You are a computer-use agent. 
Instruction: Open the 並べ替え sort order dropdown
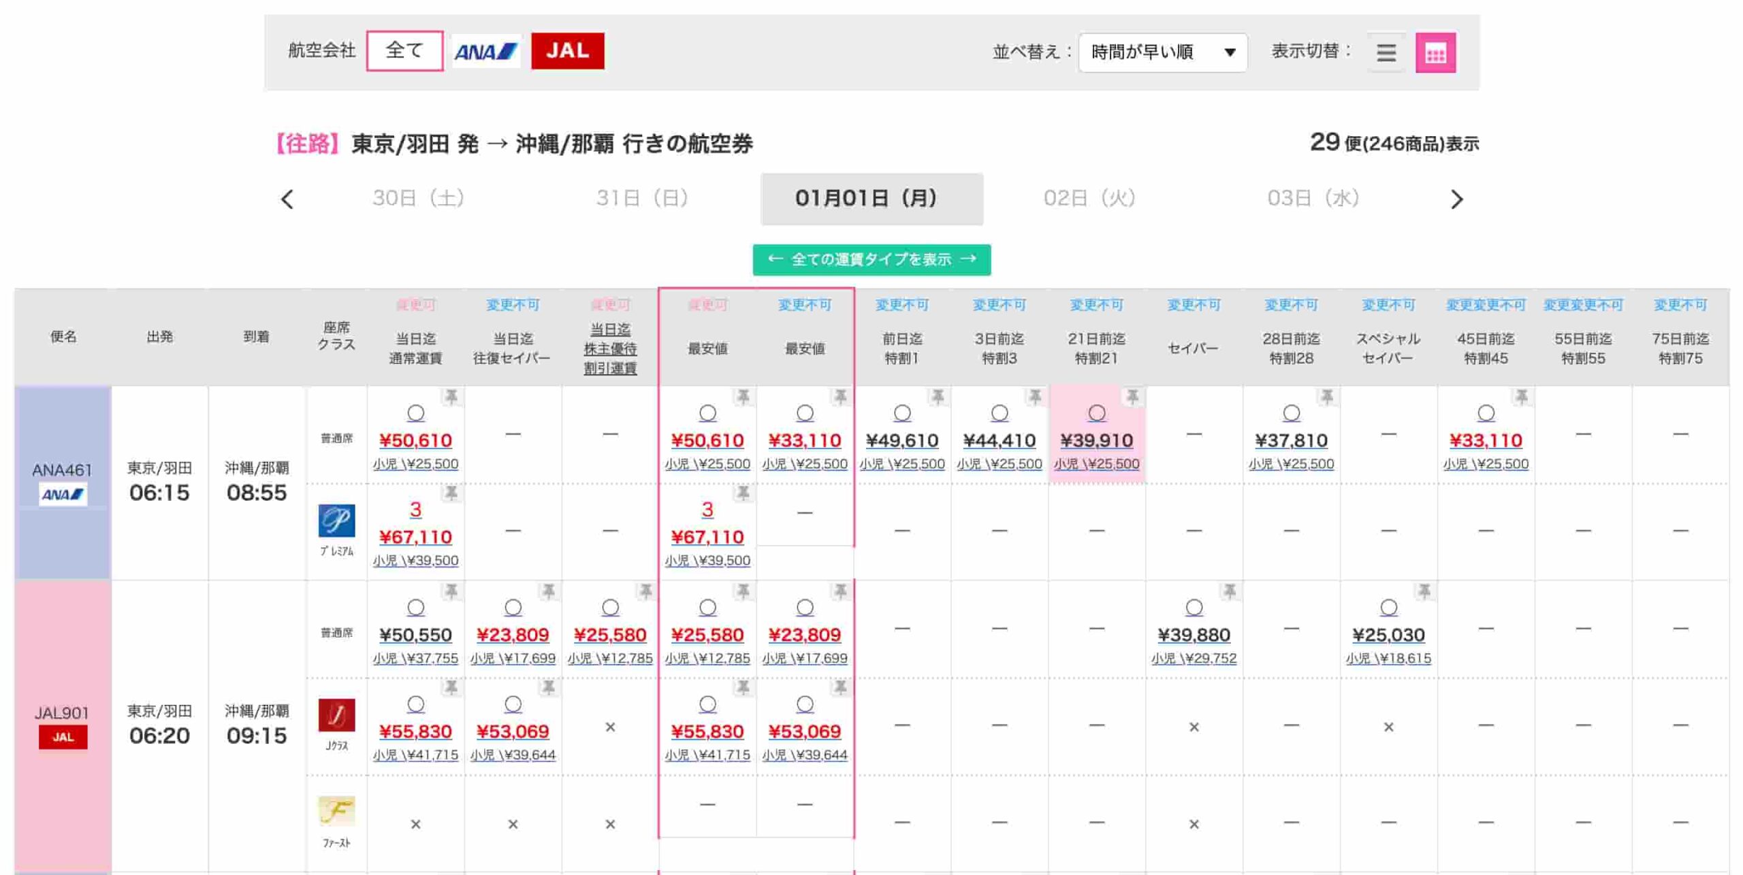tap(1162, 52)
